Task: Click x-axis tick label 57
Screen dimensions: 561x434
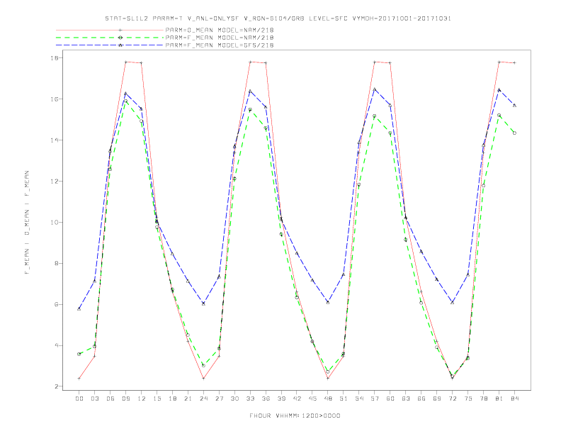Action: 375,399
